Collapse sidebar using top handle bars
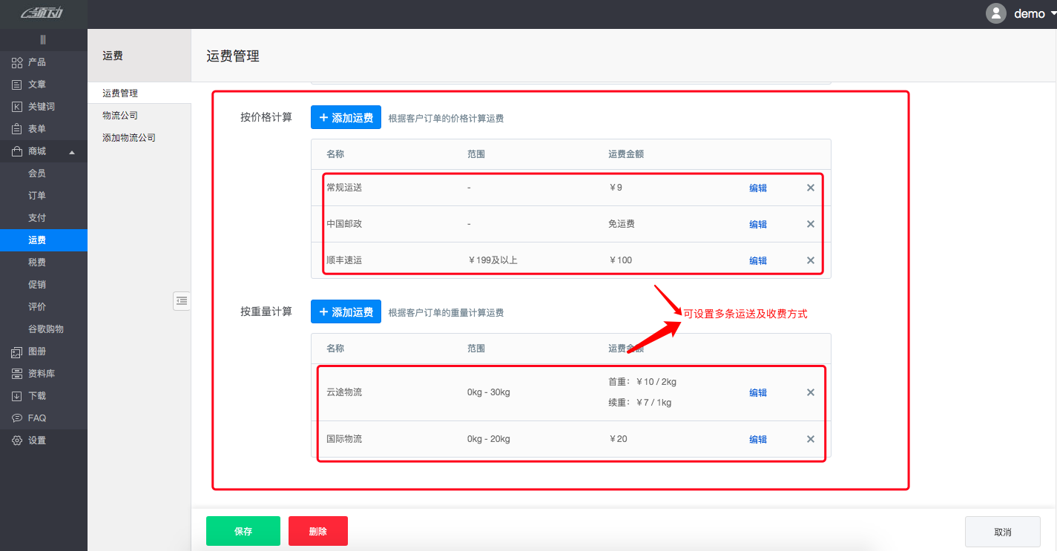 tap(43, 40)
